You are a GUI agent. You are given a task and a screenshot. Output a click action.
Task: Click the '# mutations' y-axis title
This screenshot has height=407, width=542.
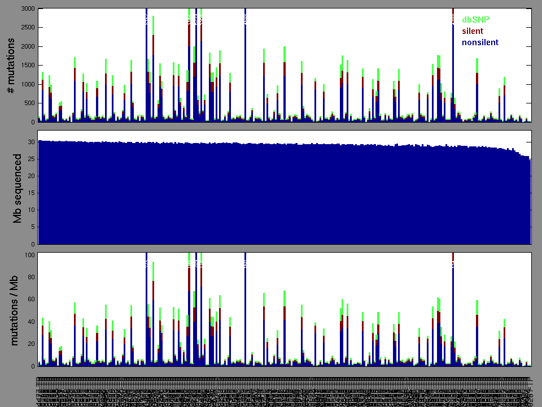[x=10, y=66]
